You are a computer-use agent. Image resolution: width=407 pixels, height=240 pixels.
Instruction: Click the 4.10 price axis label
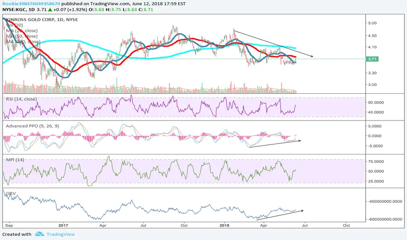coord(372,47)
